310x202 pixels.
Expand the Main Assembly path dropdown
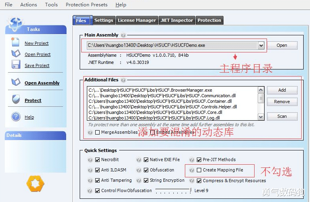click(x=261, y=46)
